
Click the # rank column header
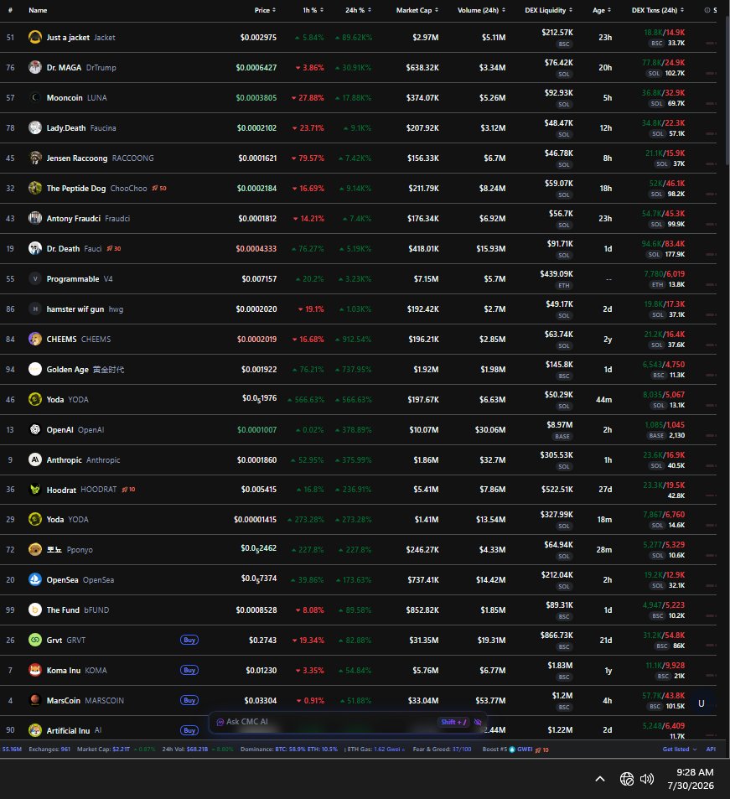(x=10, y=10)
